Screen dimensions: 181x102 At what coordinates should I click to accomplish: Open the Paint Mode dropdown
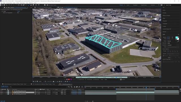[x=172, y=41]
